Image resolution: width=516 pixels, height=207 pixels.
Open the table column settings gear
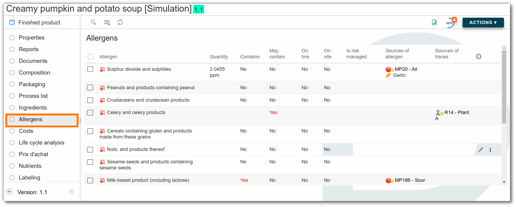478,56
